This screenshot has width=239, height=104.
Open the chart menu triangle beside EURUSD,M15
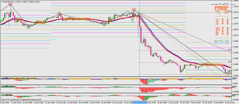2,2
